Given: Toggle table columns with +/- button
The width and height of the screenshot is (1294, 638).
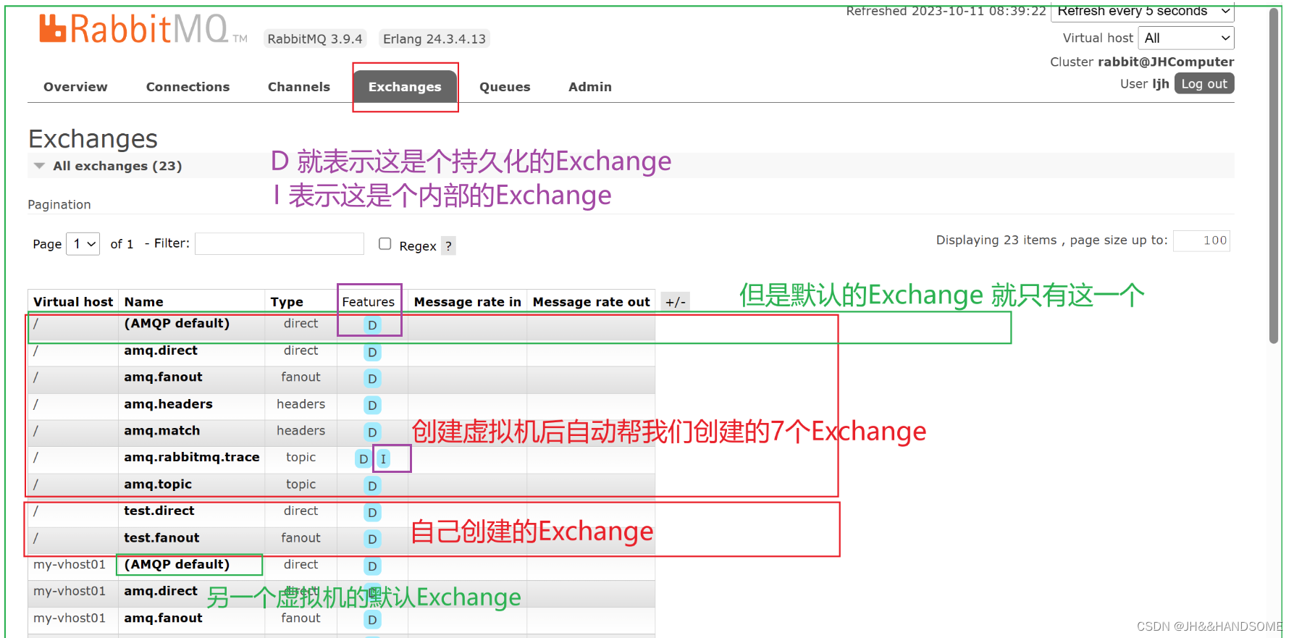Looking at the screenshot, I should [675, 302].
